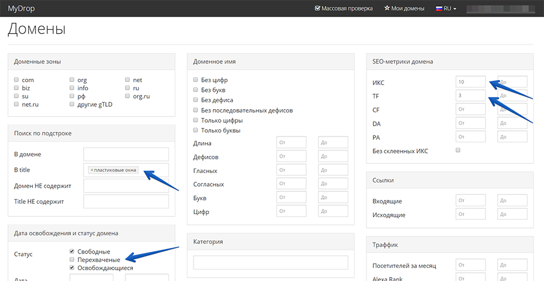Screen dimensions: 544x281
Task: Enable the Без букв option
Action: pos(195,90)
